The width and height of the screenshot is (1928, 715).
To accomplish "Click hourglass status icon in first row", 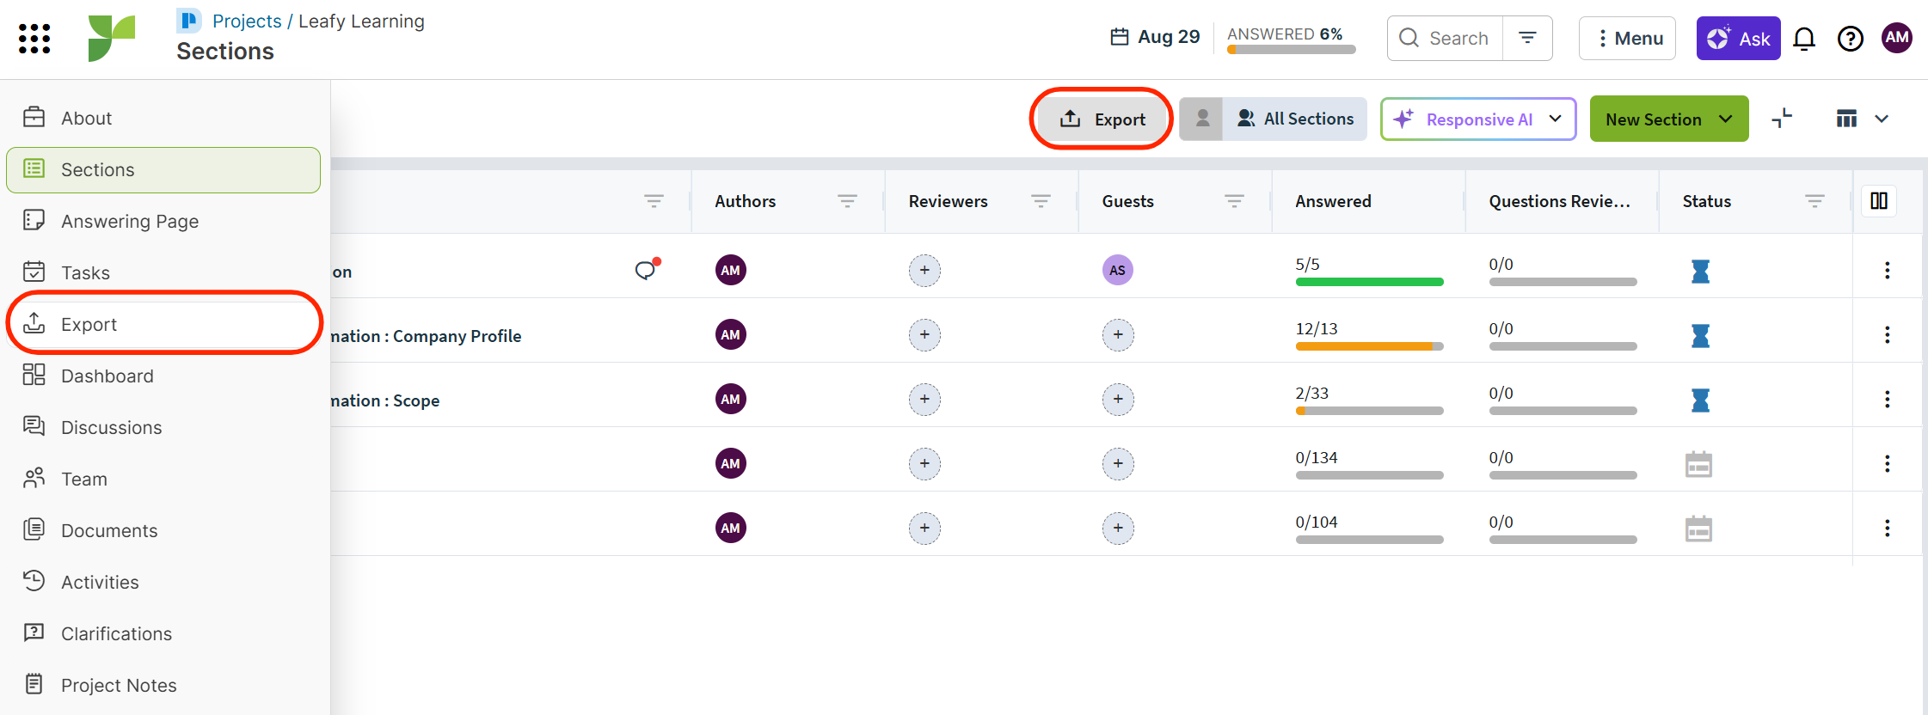I will pos(1700,272).
